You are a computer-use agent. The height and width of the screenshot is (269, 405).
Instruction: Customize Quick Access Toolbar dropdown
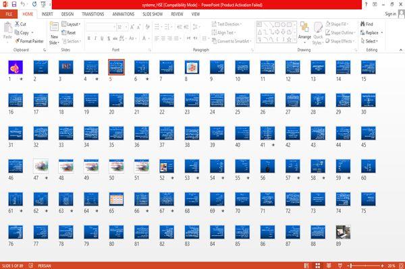click(50, 4)
